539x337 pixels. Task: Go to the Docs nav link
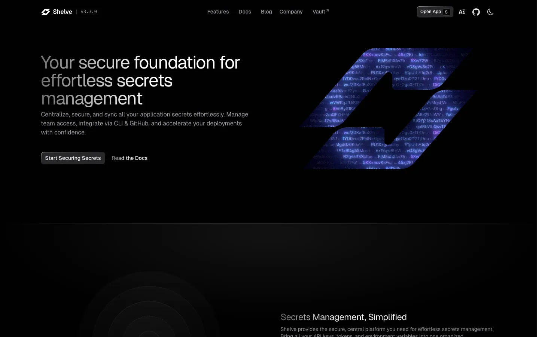245,12
